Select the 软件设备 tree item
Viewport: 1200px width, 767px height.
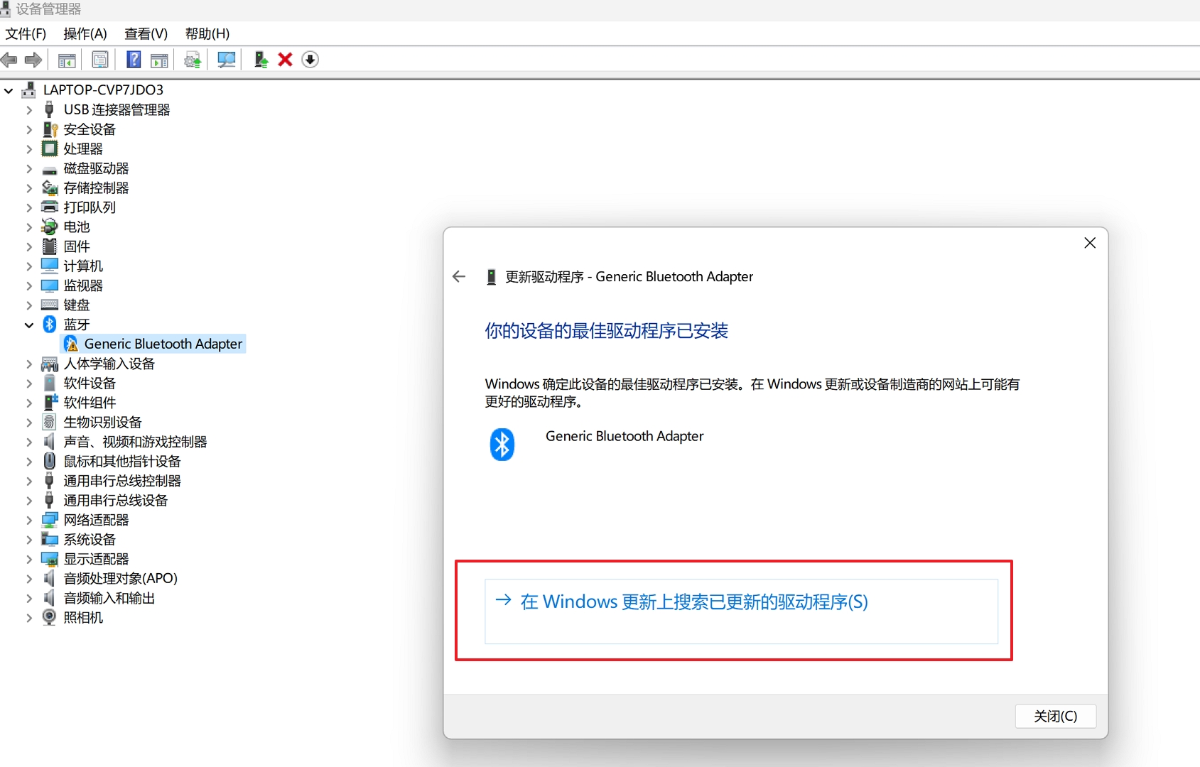[90, 383]
